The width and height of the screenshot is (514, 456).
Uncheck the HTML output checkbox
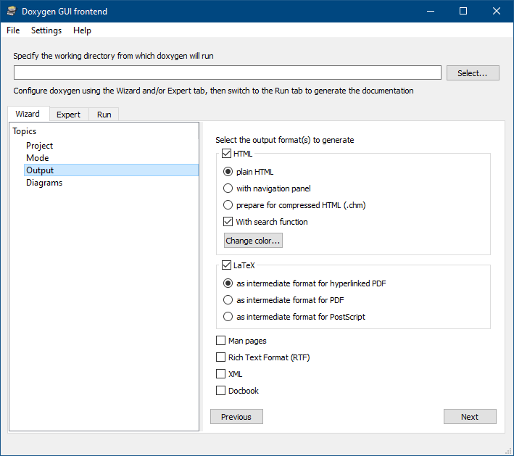click(x=227, y=154)
